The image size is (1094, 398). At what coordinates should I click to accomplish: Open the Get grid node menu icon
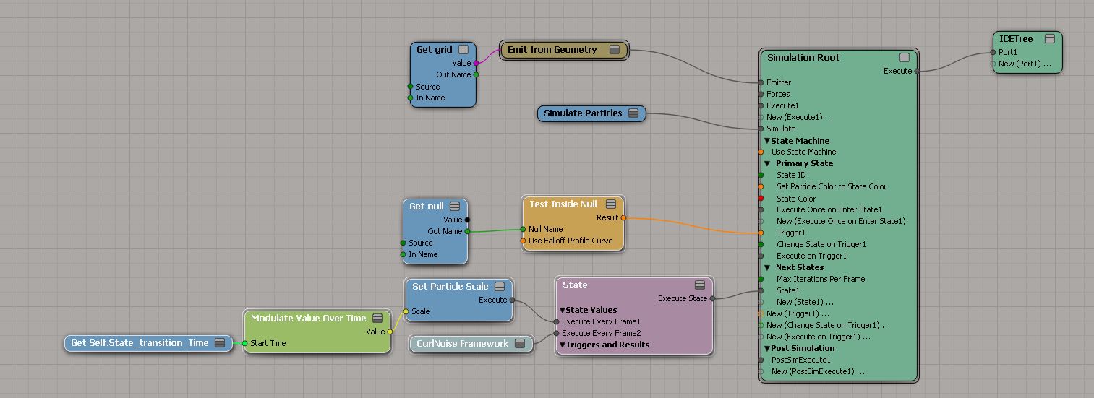[463, 50]
